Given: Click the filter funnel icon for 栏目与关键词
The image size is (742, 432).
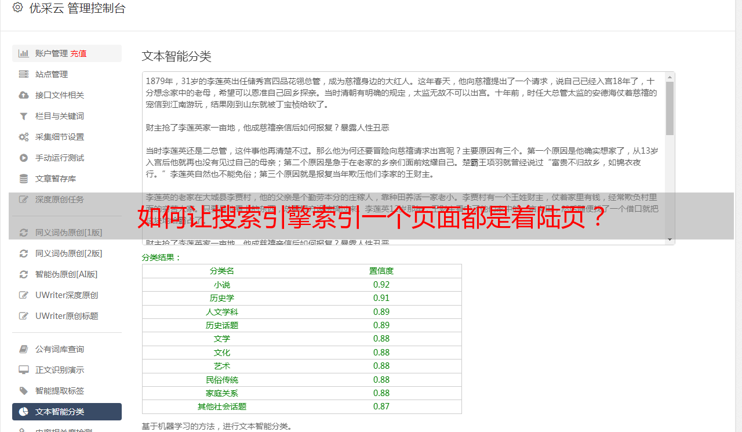Looking at the screenshot, I should point(24,116).
